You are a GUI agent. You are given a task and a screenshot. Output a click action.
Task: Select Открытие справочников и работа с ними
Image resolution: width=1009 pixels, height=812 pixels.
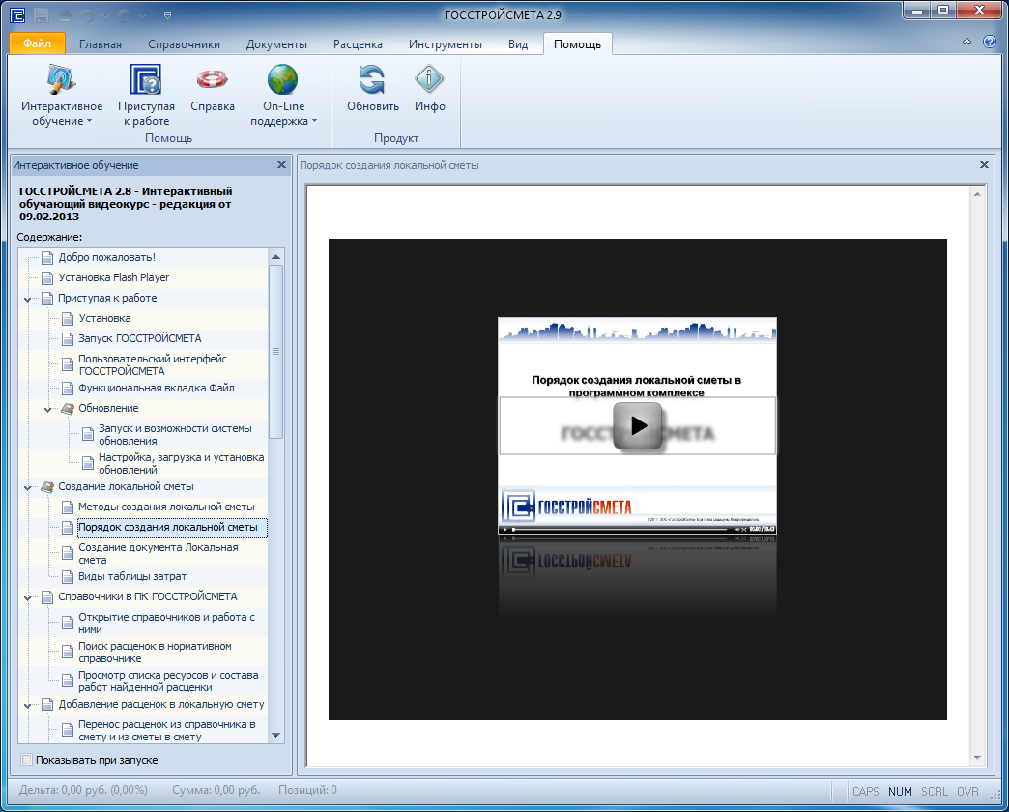tap(166, 623)
